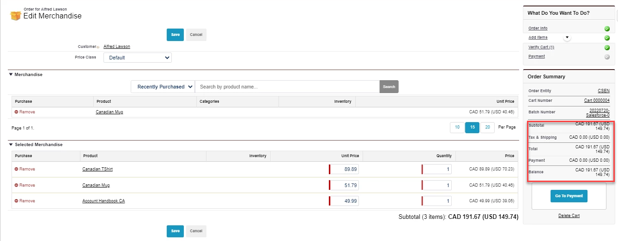The image size is (618, 241).
Task: Click the green check beside Add Items
Action: [x=607, y=38]
